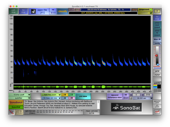
Task: Switch to SonoVet
Action: coord(16,107)
